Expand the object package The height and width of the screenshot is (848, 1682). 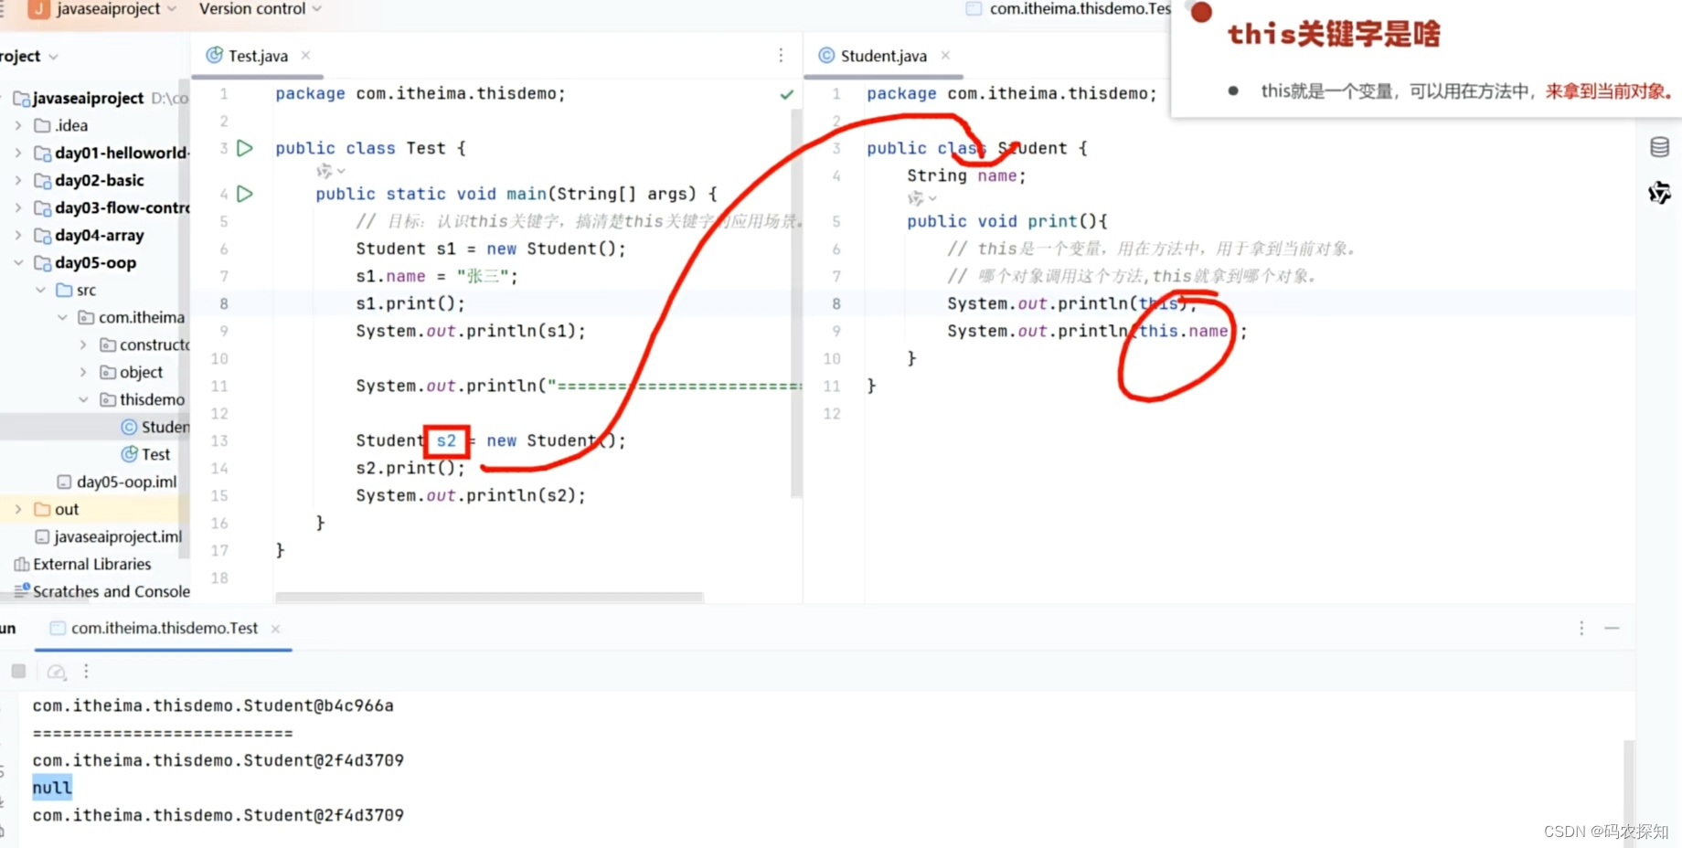tap(83, 372)
